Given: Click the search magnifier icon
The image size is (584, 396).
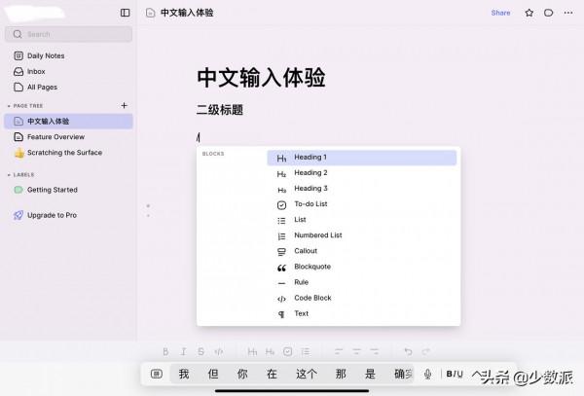Looking at the screenshot, I should point(18,34).
